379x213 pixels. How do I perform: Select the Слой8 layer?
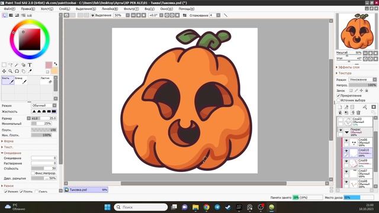[x=357, y=183]
